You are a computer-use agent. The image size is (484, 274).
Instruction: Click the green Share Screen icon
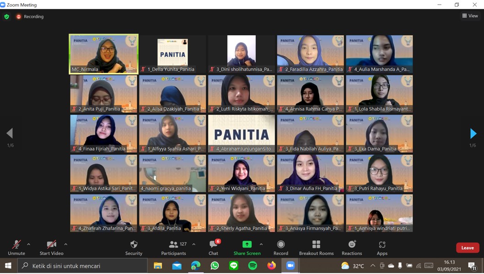(247, 245)
